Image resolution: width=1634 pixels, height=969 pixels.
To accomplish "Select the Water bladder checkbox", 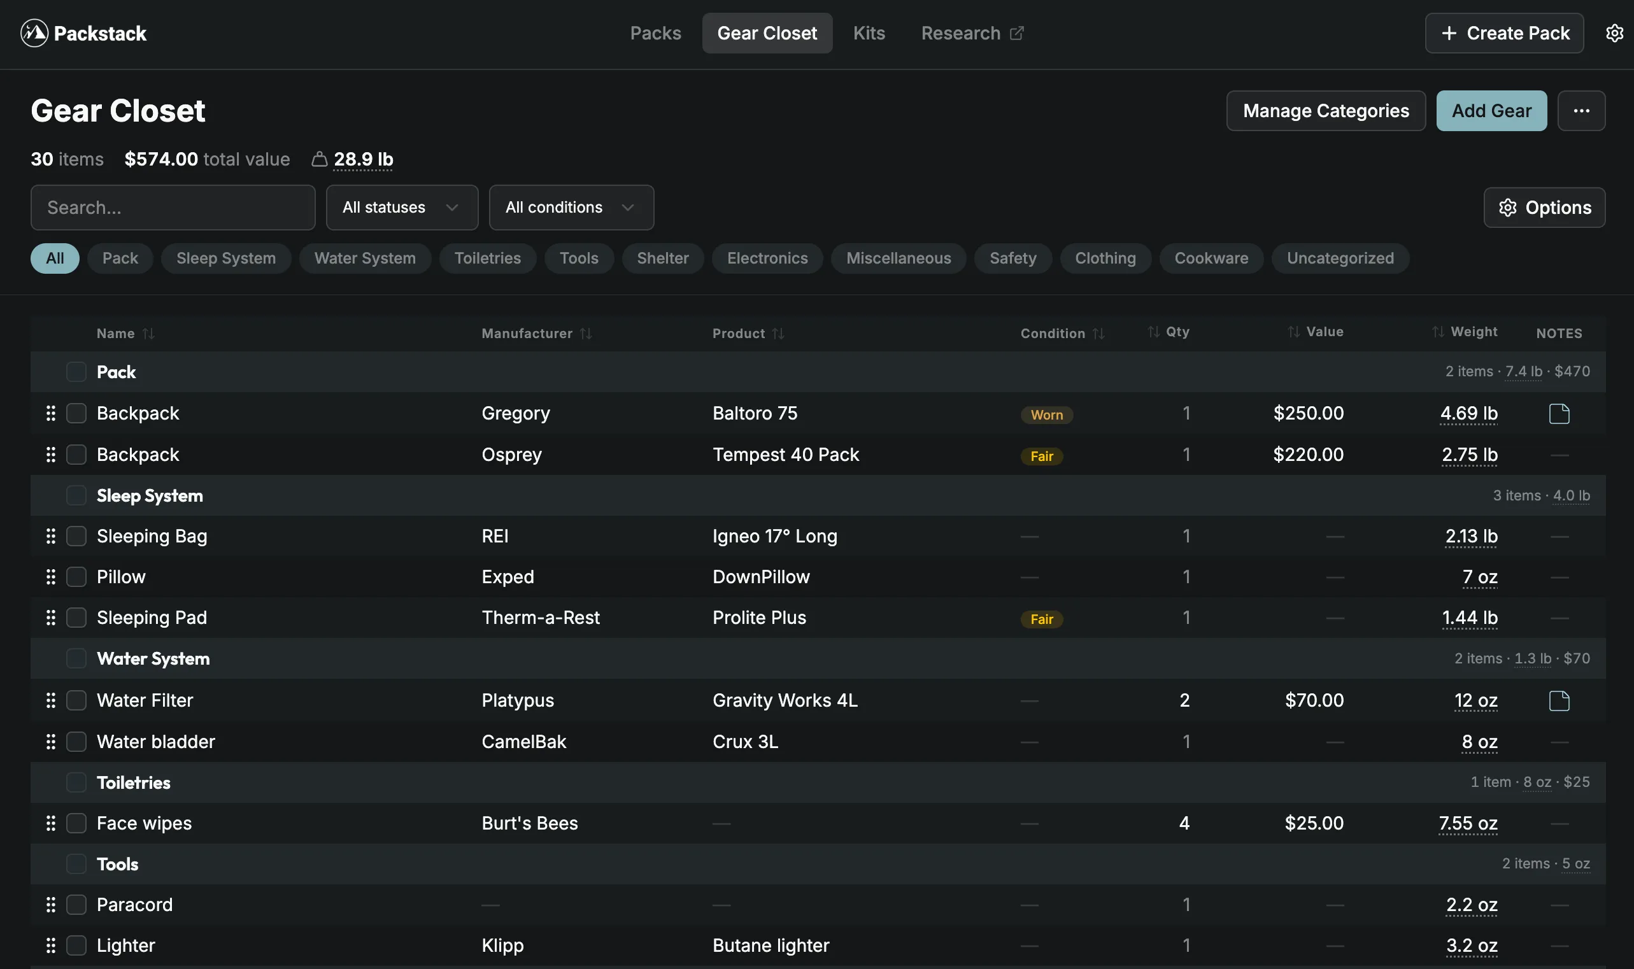I will [76, 741].
